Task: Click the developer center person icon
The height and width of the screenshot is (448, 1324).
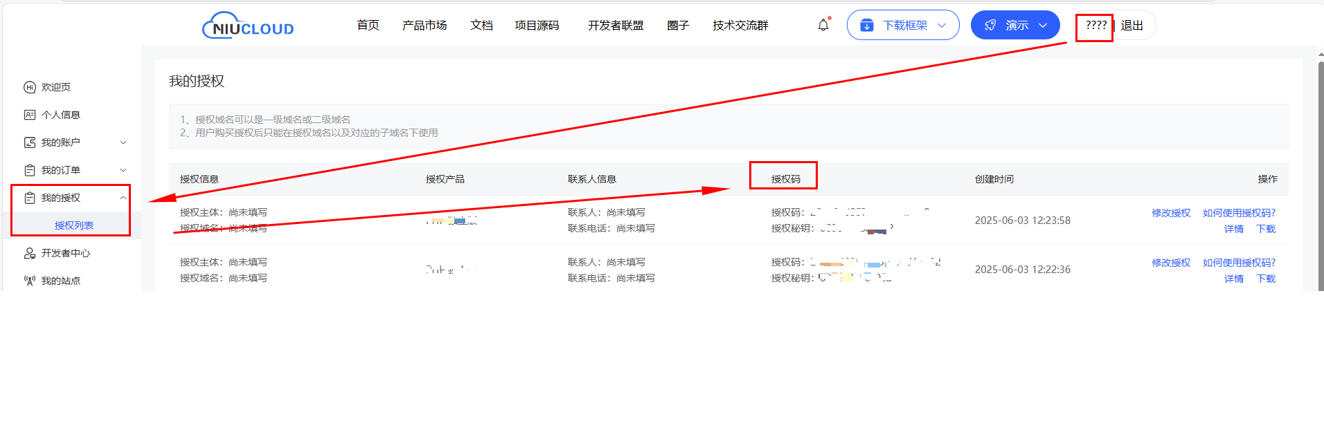Action: (x=30, y=253)
